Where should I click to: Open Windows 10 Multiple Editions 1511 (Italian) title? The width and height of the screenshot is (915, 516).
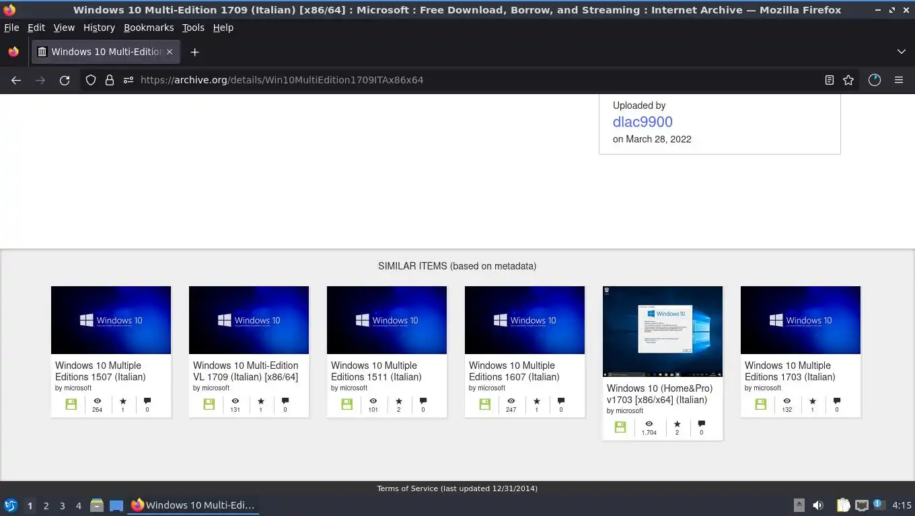point(376,371)
